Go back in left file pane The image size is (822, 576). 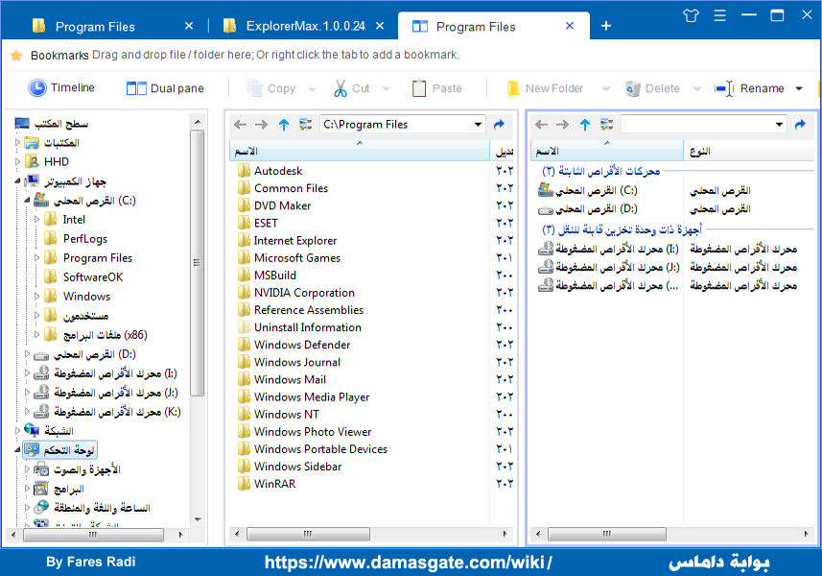[240, 125]
